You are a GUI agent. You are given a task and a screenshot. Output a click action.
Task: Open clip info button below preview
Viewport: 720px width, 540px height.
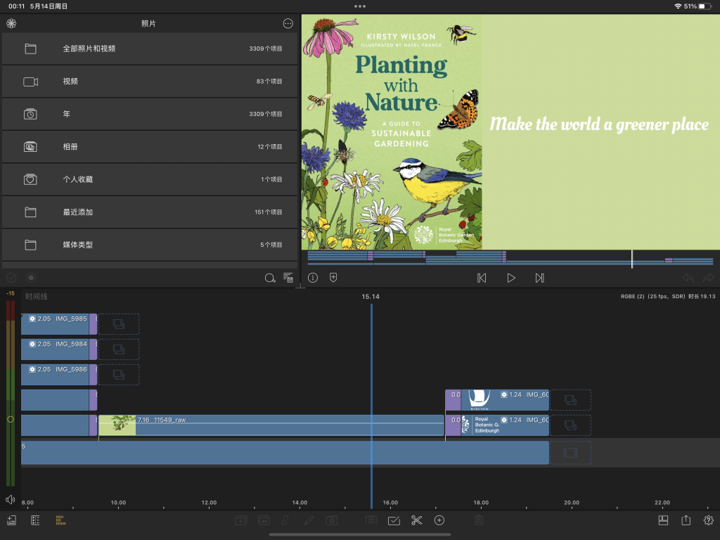click(313, 278)
